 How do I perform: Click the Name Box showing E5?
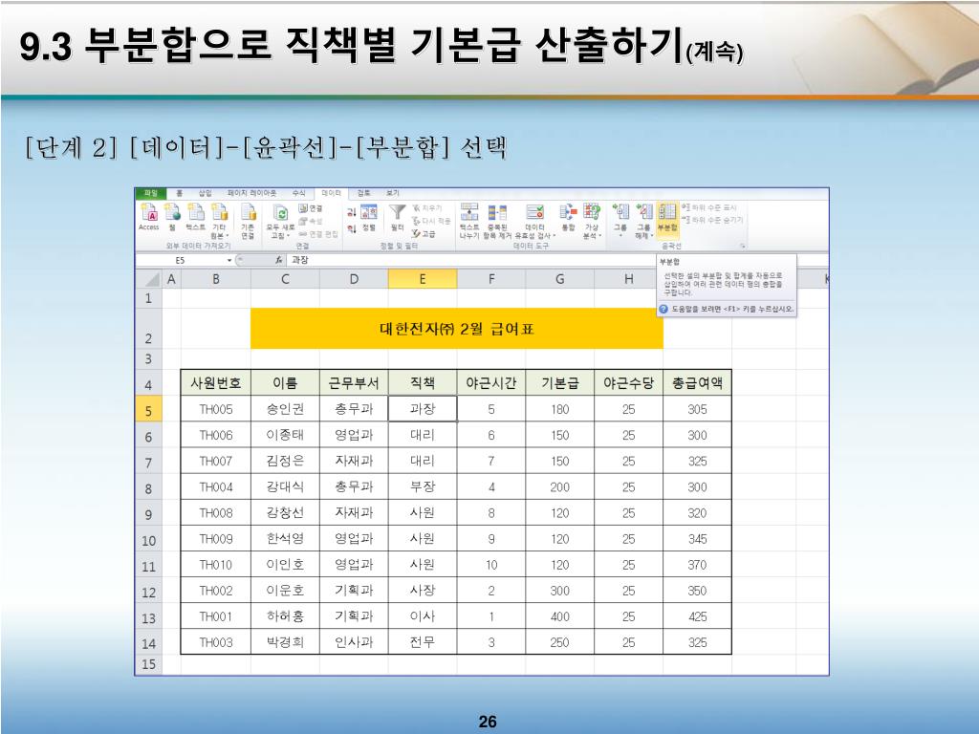pos(181,260)
